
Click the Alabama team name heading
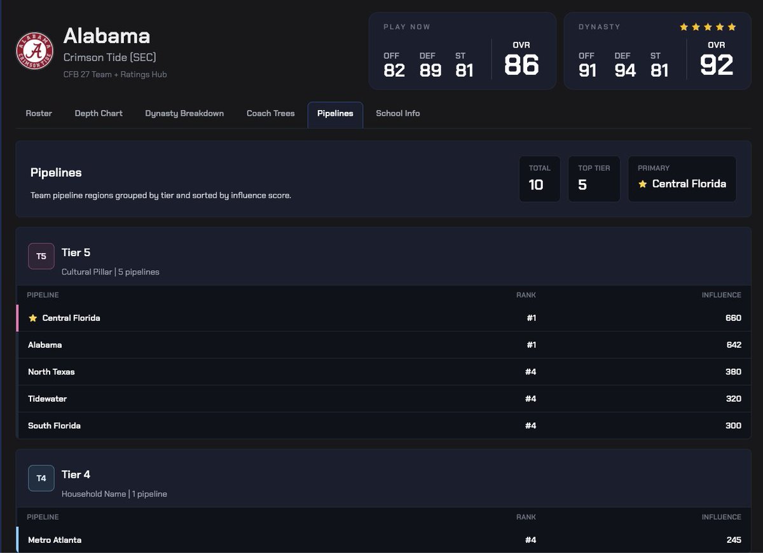point(107,36)
